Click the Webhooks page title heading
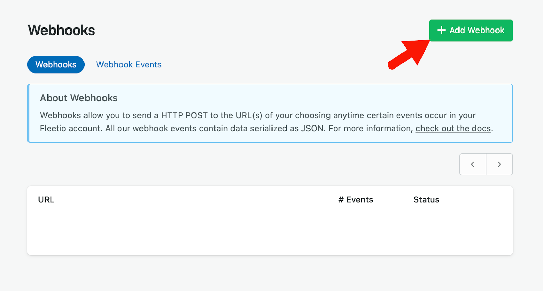543x291 pixels. coord(61,30)
